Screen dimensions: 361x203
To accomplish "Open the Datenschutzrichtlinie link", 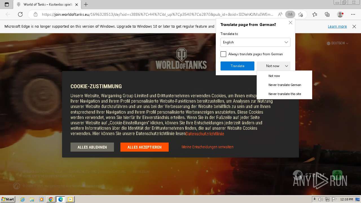I will coord(205,134).
